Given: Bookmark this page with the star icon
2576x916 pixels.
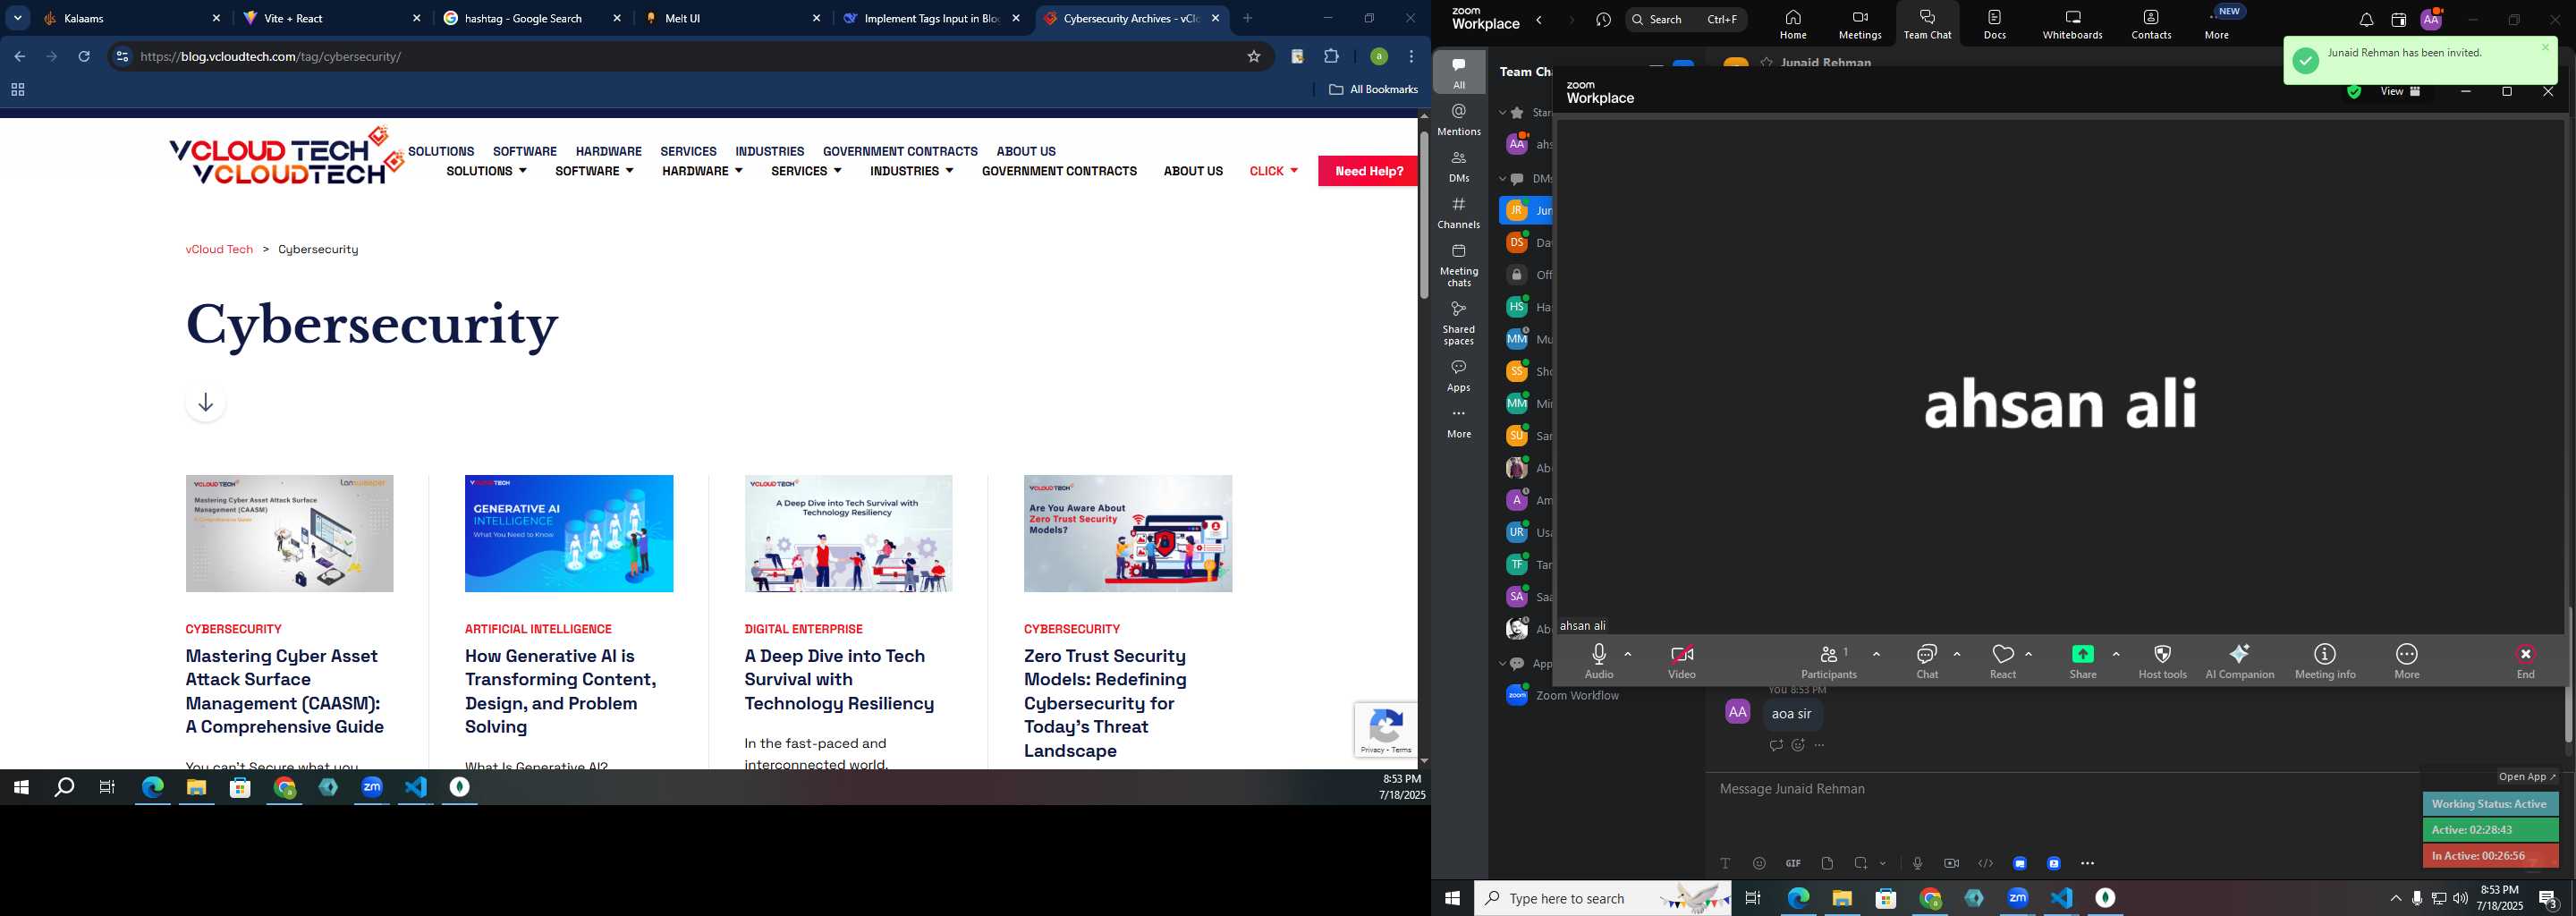Looking at the screenshot, I should point(1254,57).
